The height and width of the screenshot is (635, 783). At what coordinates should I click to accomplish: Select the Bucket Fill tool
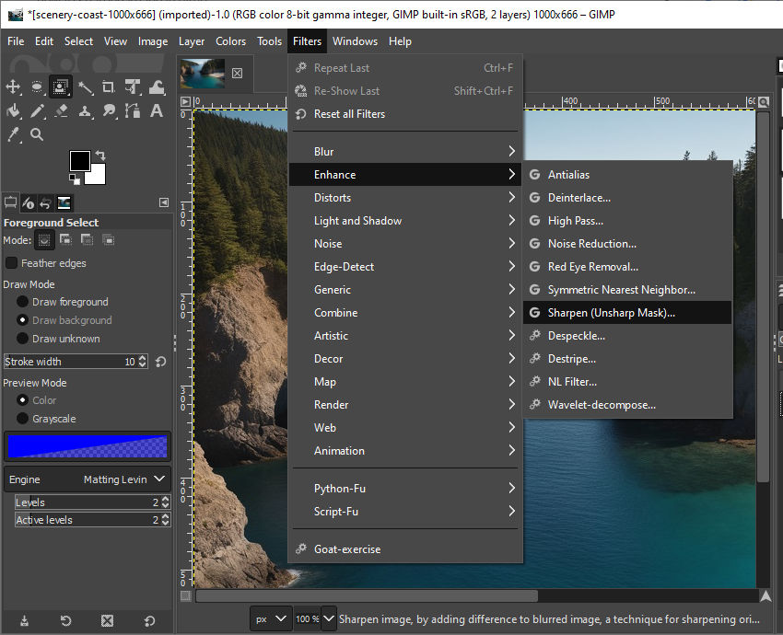(13, 111)
